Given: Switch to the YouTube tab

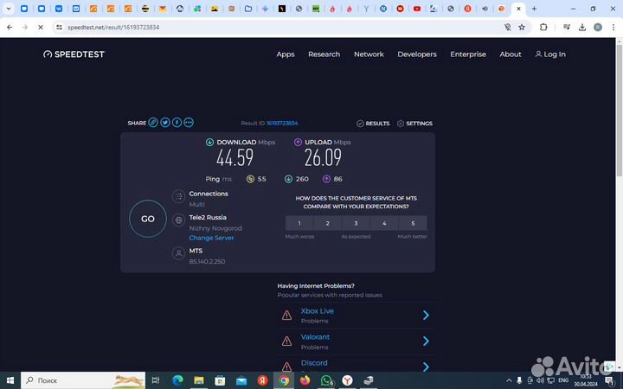Looking at the screenshot, I should point(417,9).
